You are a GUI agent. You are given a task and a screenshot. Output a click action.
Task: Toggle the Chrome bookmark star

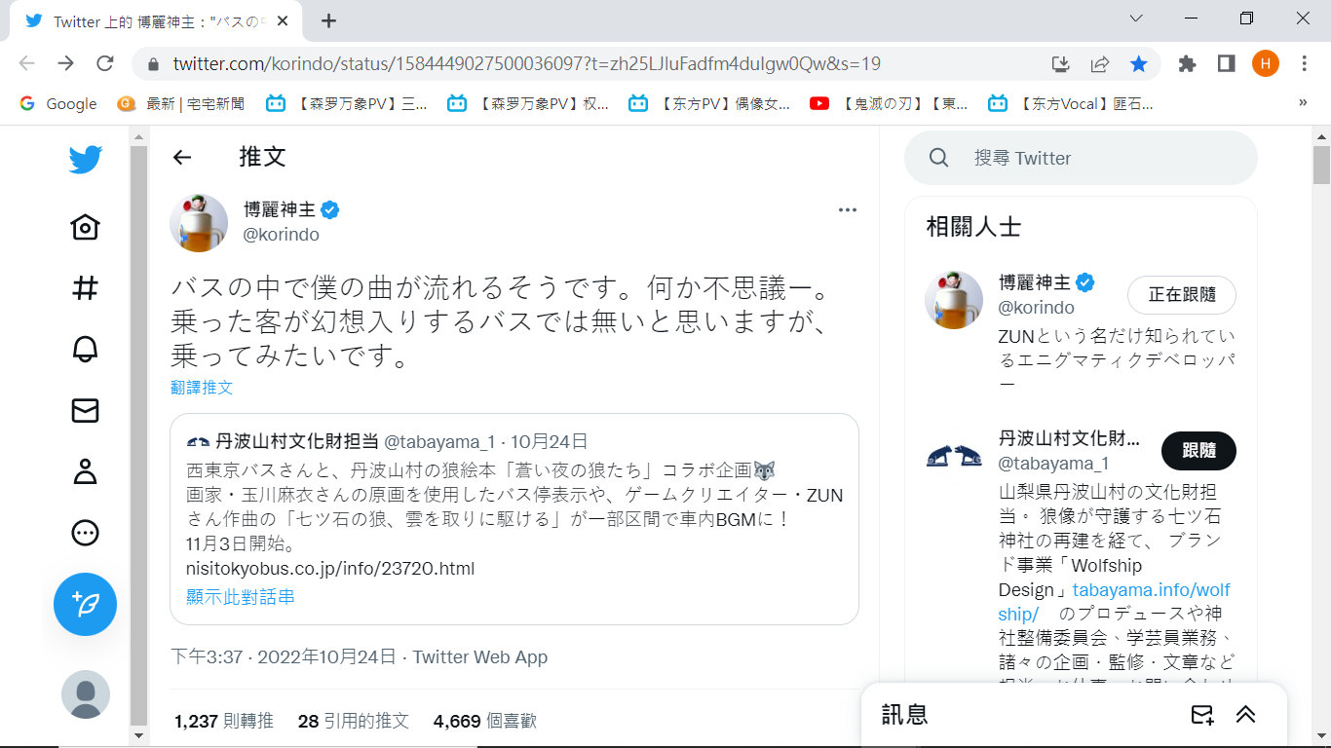point(1138,64)
